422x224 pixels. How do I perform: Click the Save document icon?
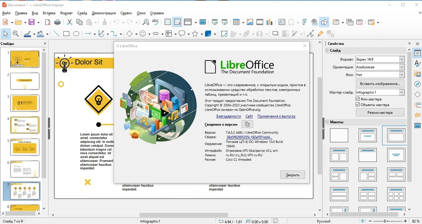coord(31,22)
